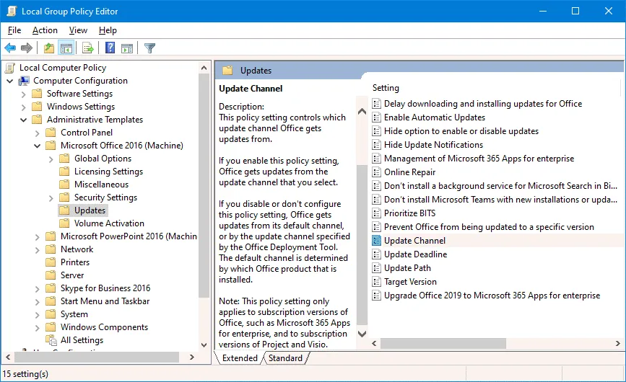Collapse the Computer Configuration tree node
The width and height of the screenshot is (626, 382).
click(x=10, y=81)
